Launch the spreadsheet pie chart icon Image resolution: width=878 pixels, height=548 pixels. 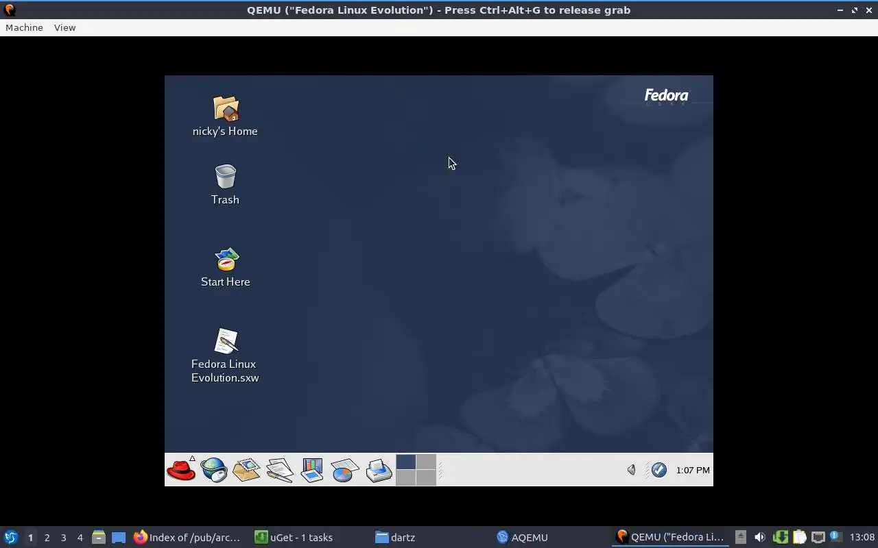pos(344,470)
